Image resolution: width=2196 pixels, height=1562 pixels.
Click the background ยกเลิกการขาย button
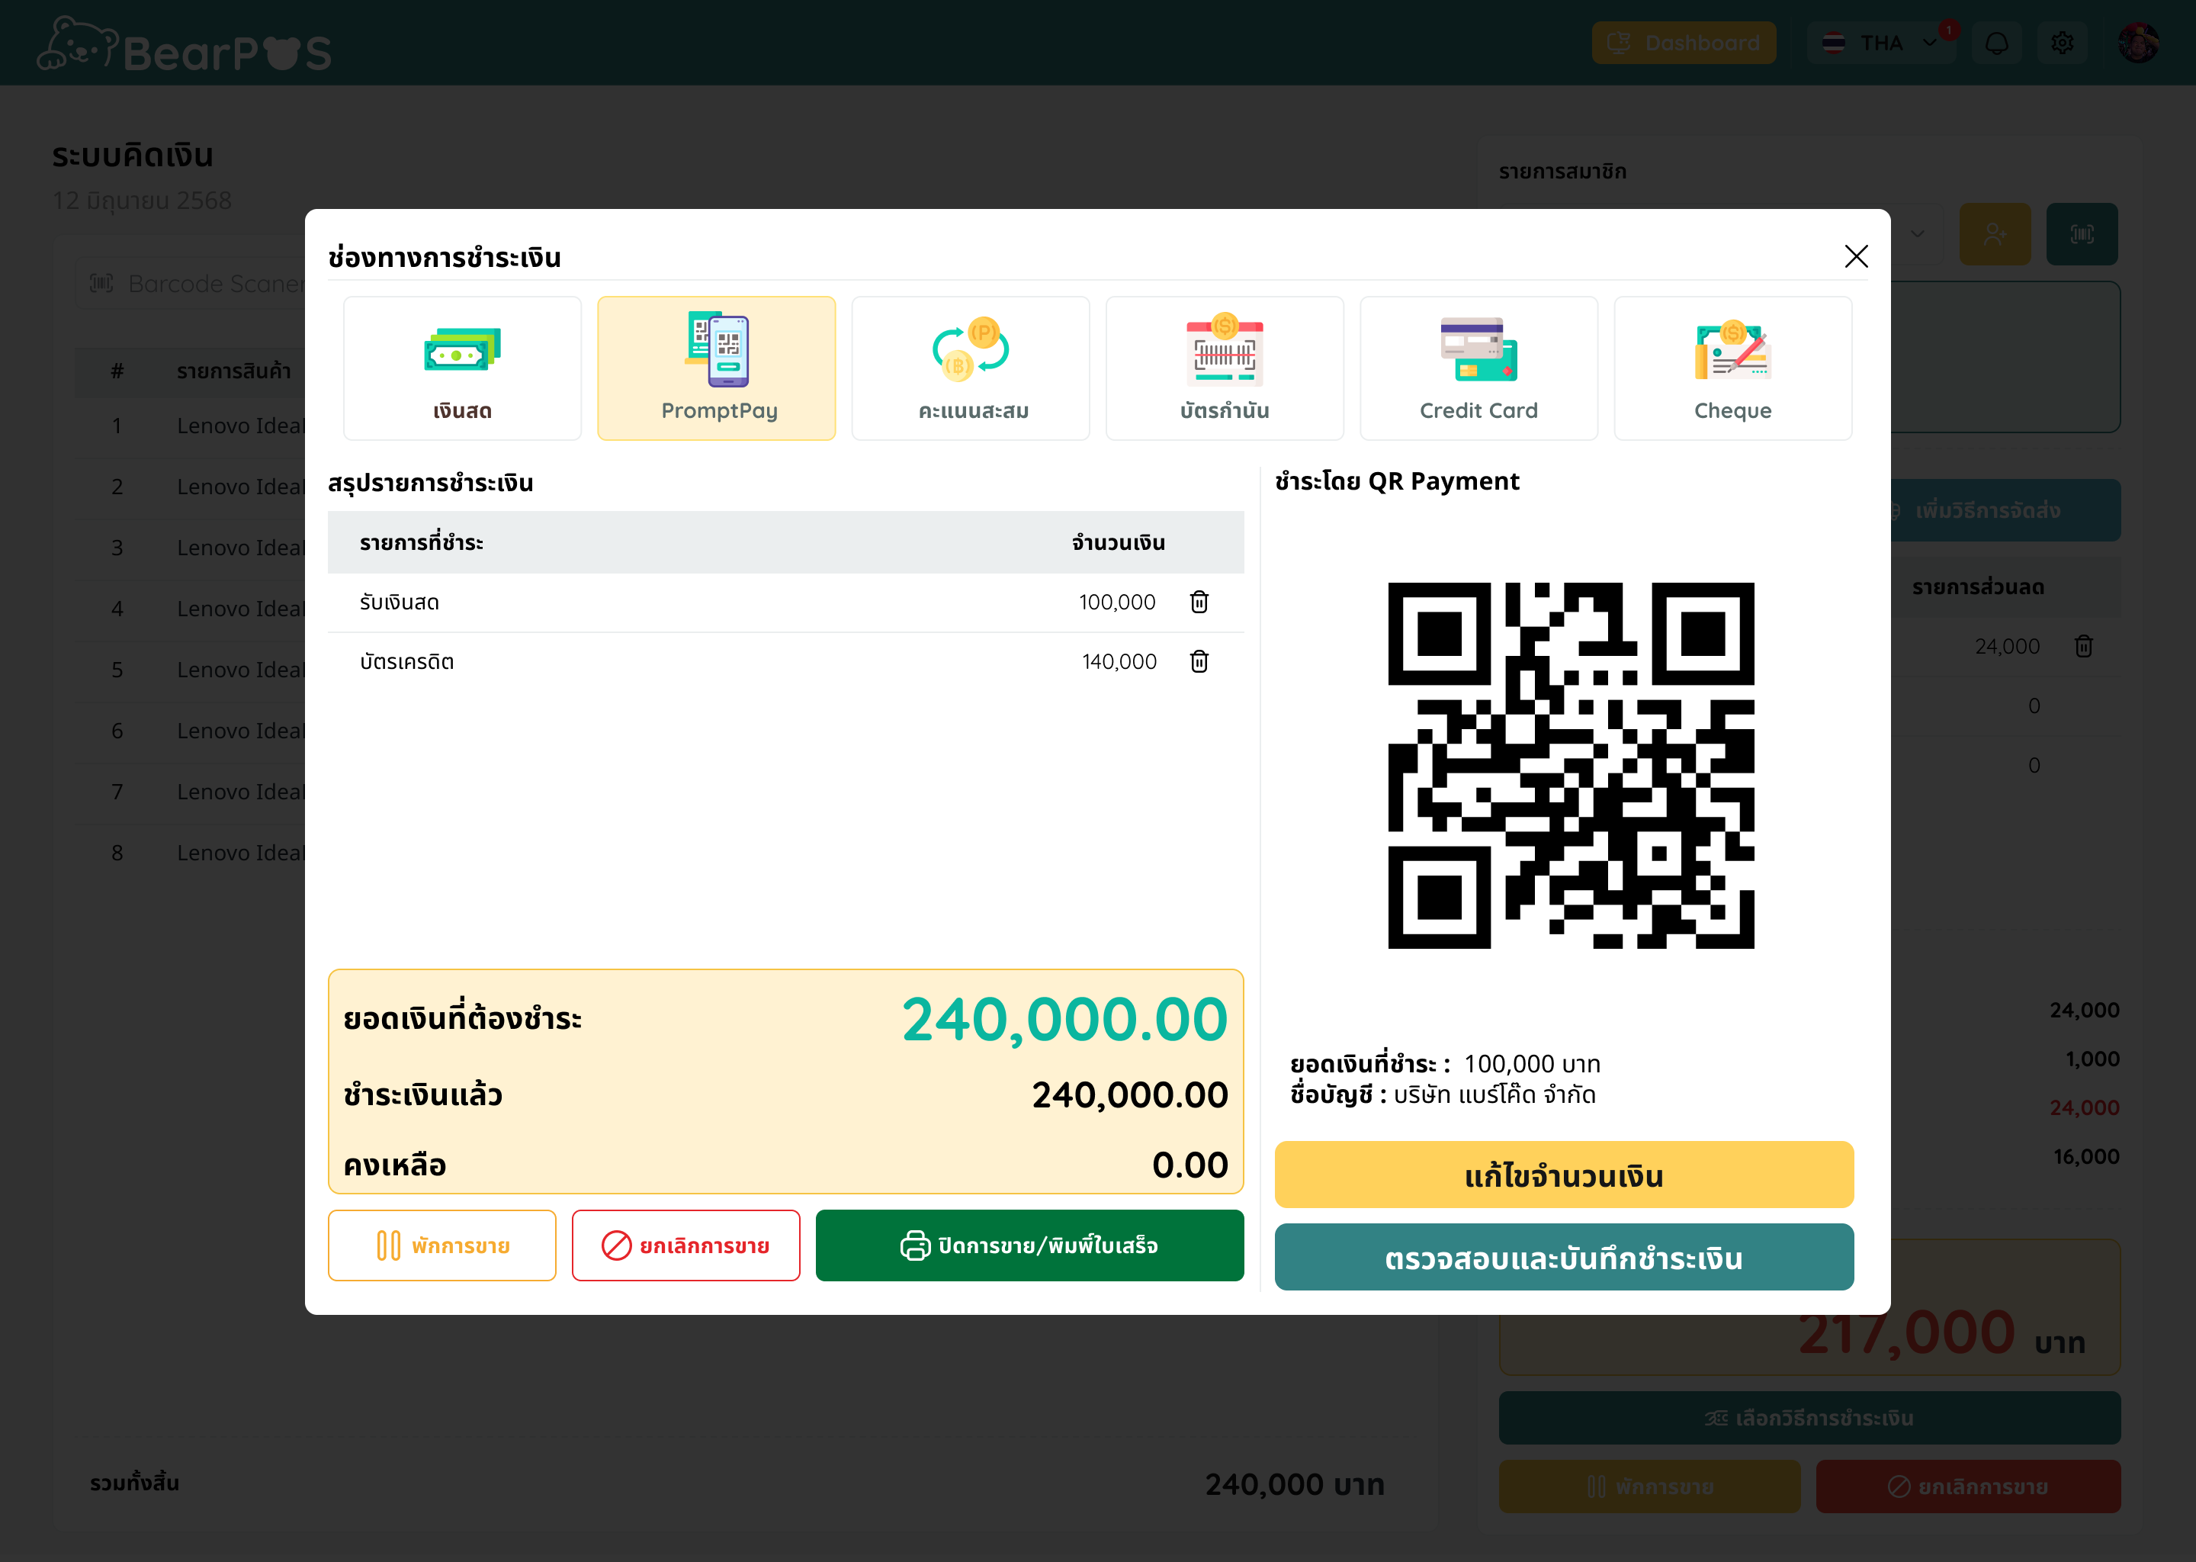click(1968, 1487)
